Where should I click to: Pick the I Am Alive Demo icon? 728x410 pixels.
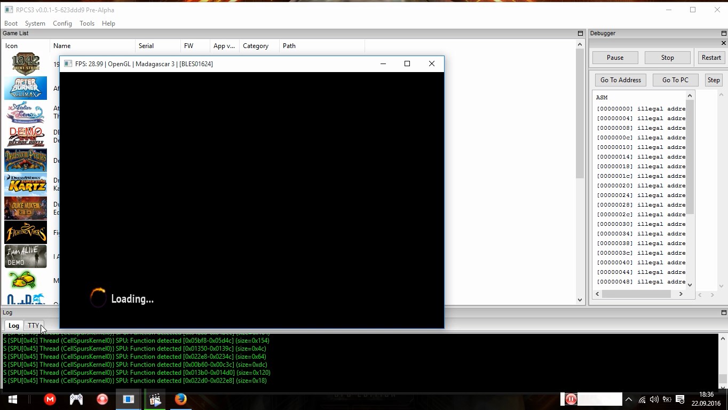[26, 256]
